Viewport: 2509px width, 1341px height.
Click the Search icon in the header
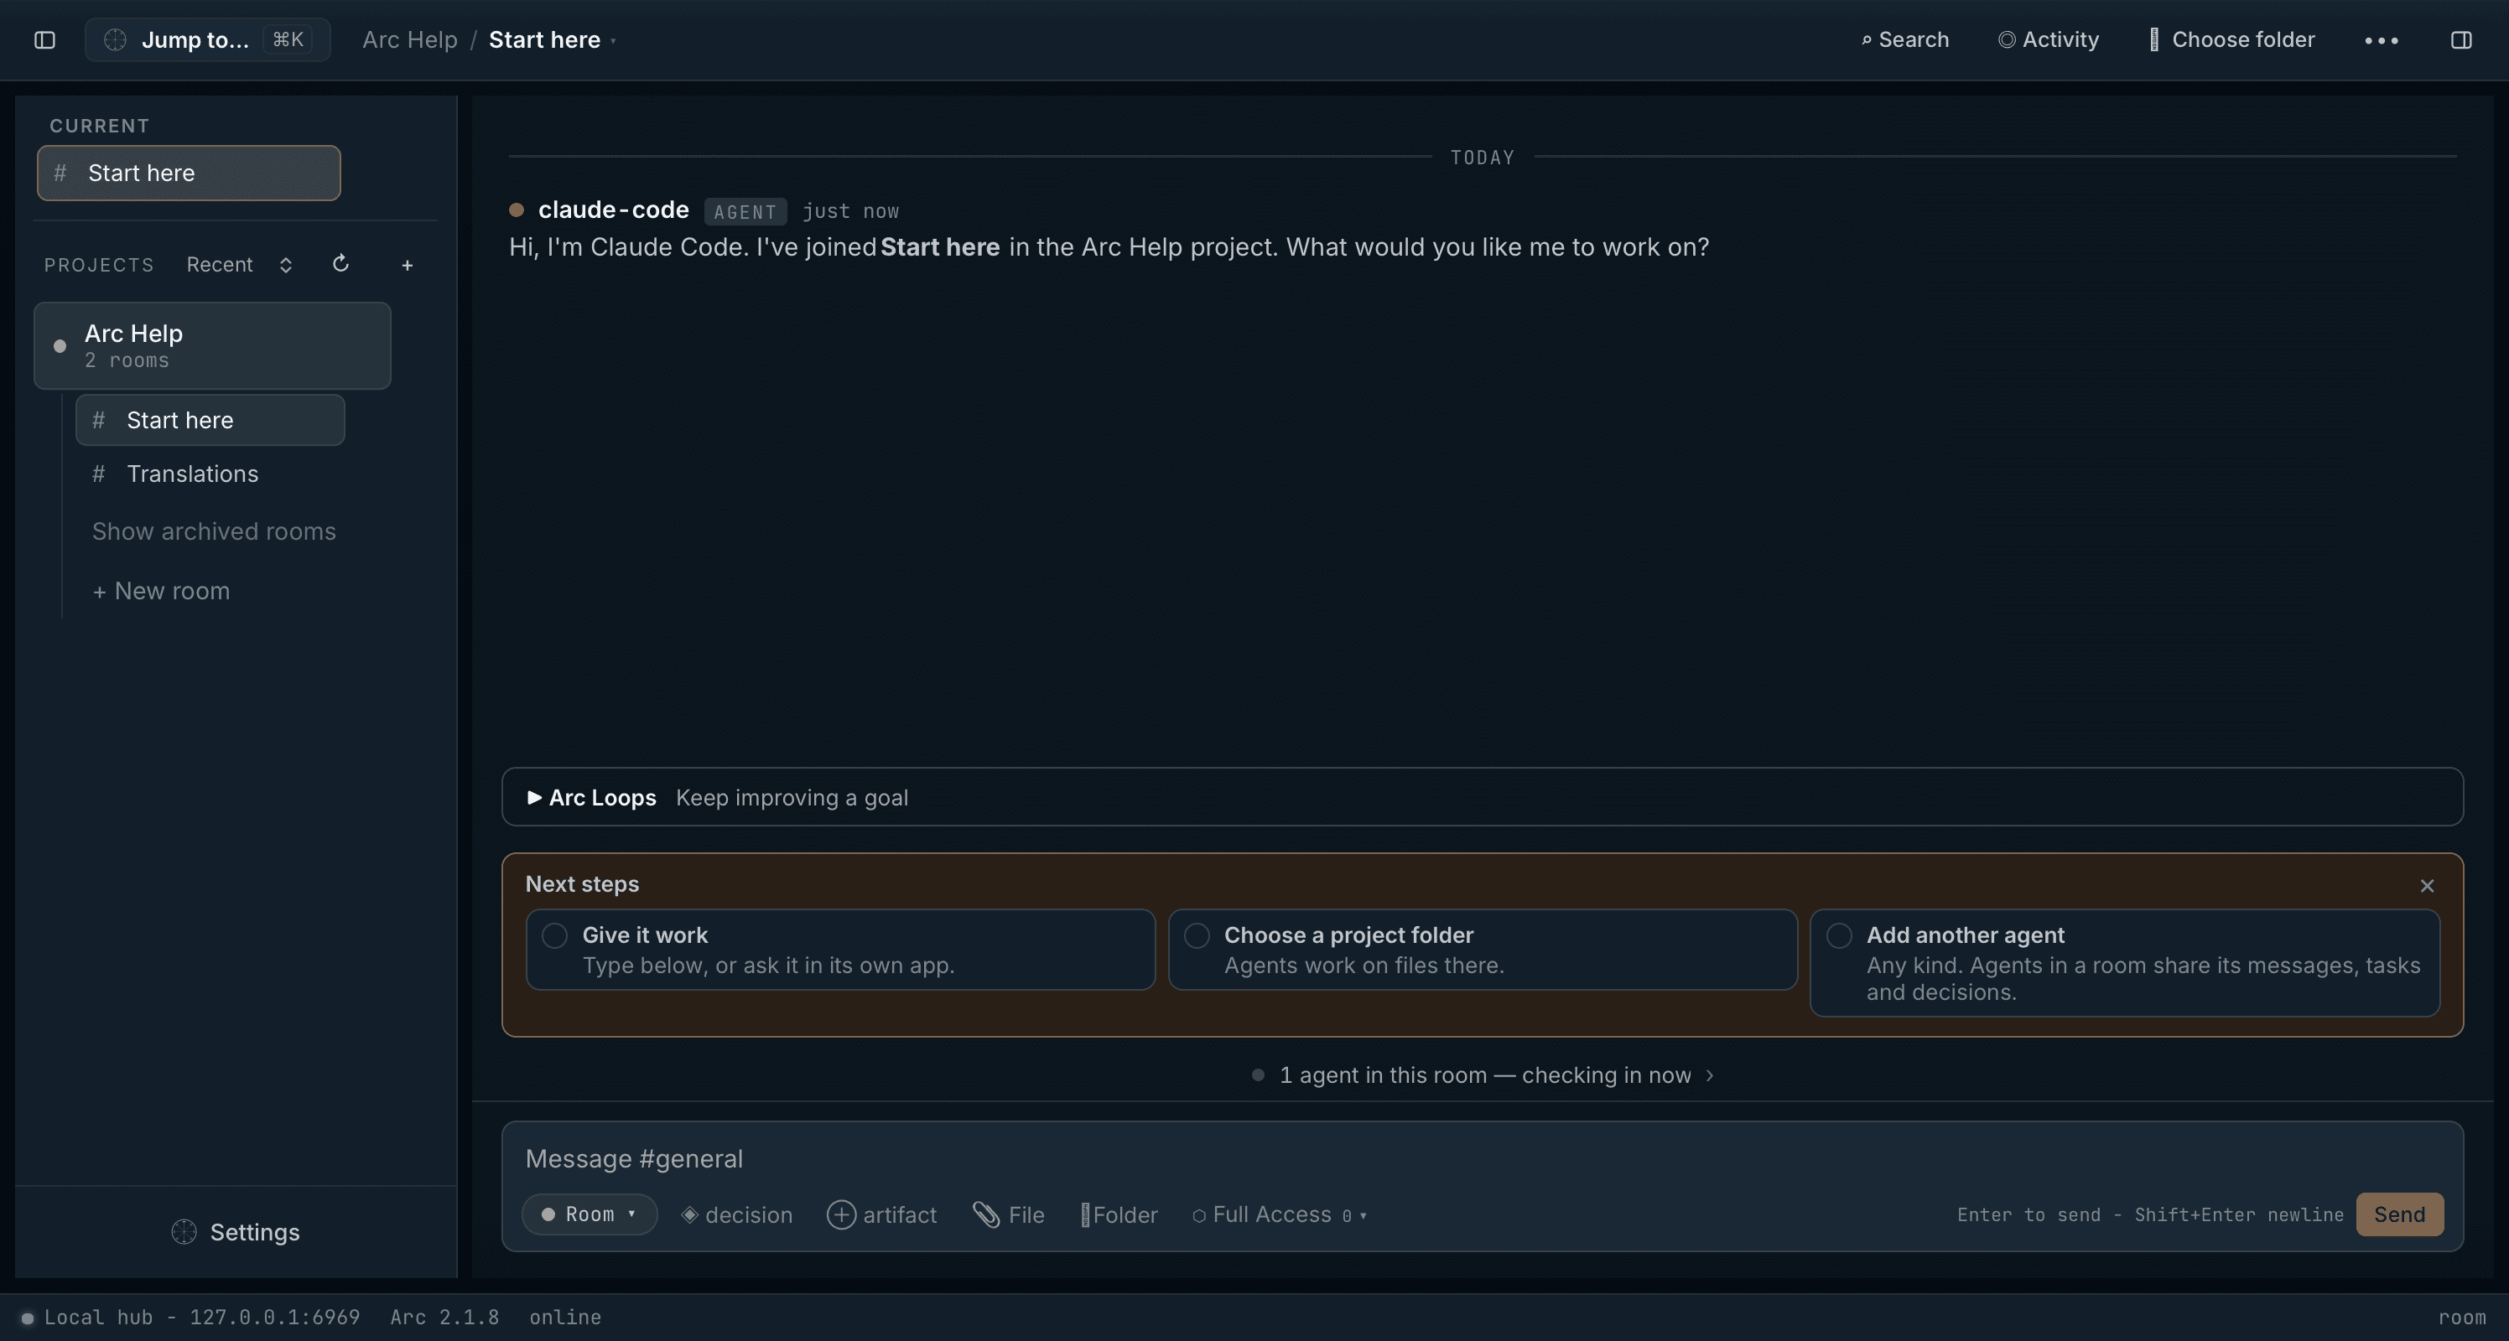coord(1904,40)
